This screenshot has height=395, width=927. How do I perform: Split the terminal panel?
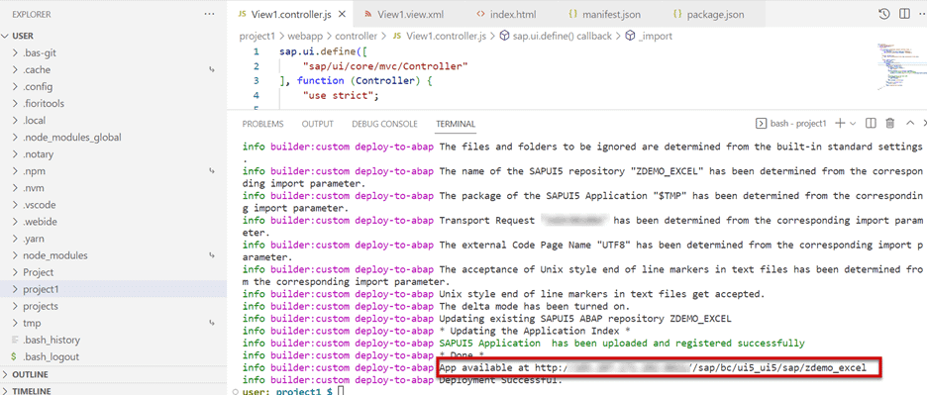(871, 123)
